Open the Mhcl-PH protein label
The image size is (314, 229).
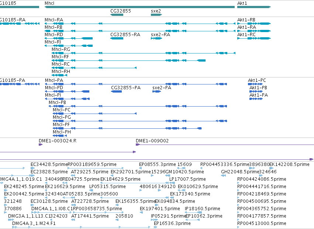pyautogui.click(x=62, y=132)
